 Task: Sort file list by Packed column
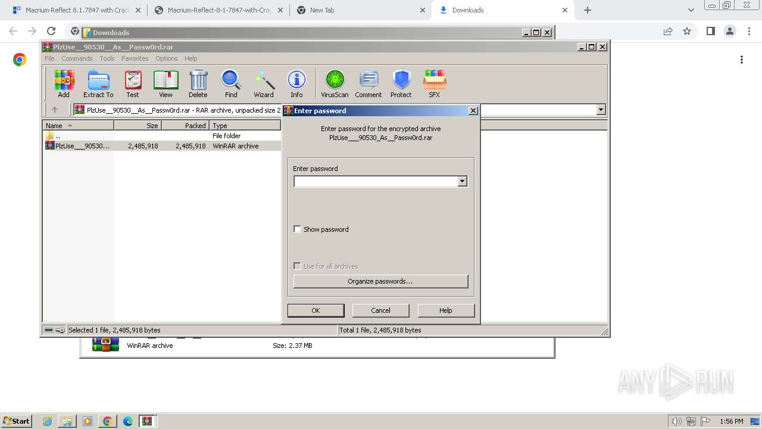tap(185, 126)
